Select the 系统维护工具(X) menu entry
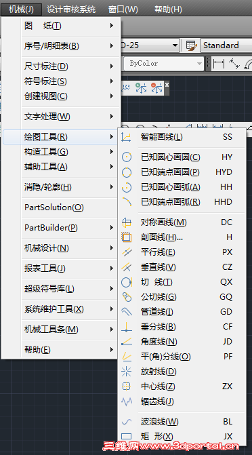The image size is (252, 455). tap(60, 309)
